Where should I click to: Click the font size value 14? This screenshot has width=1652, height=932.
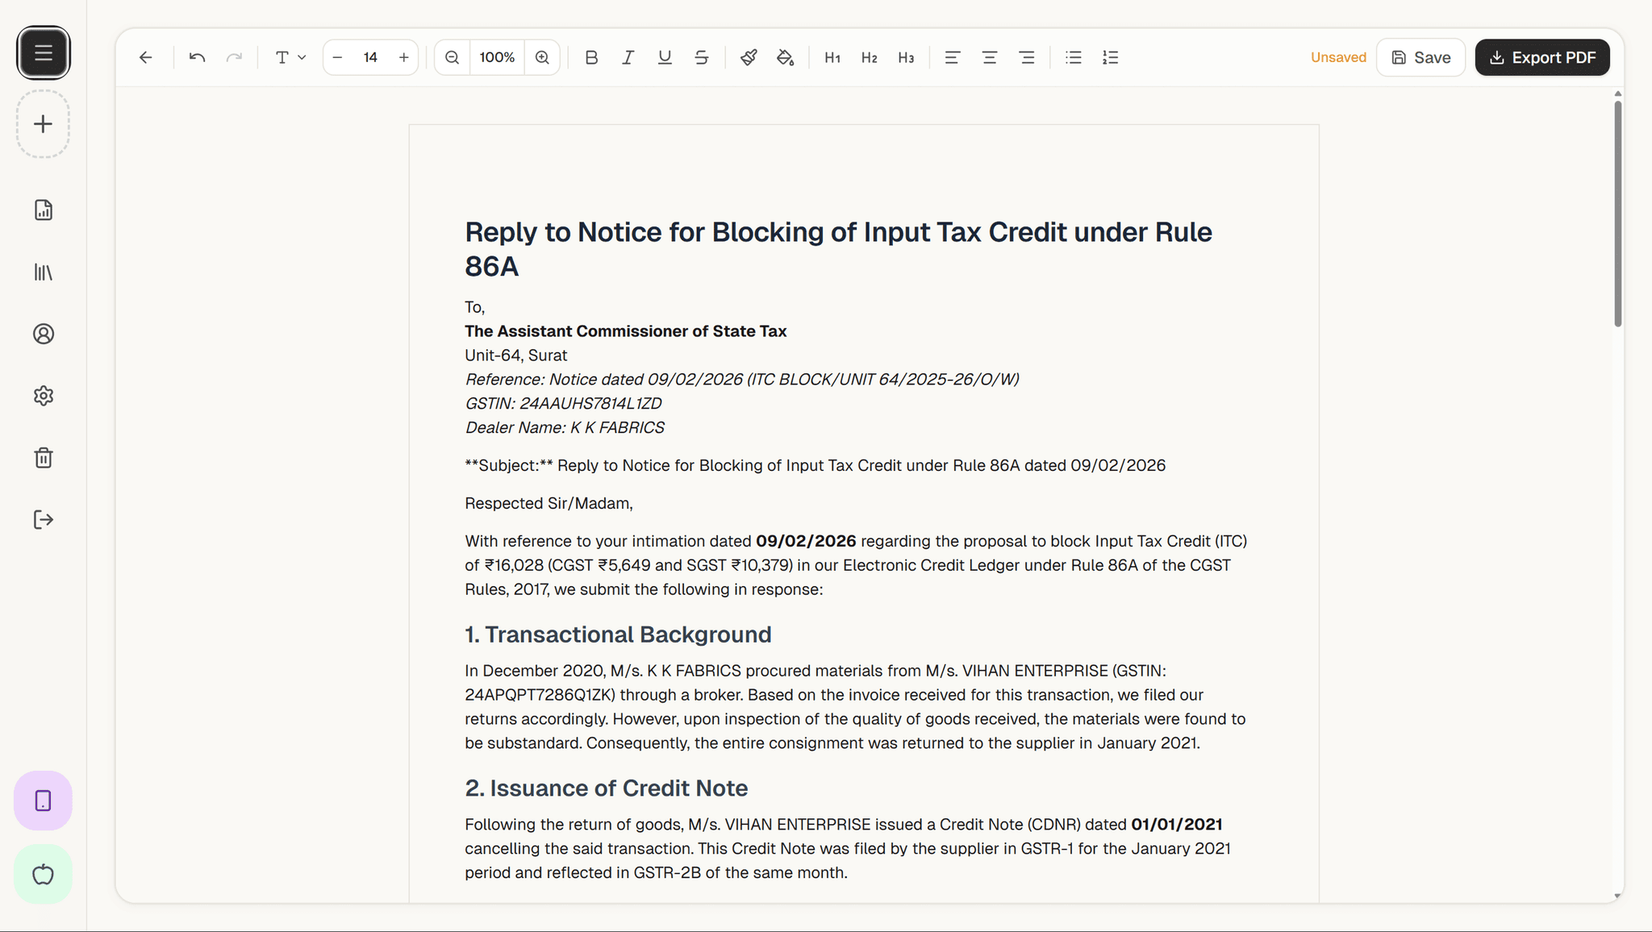tap(370, 57)
